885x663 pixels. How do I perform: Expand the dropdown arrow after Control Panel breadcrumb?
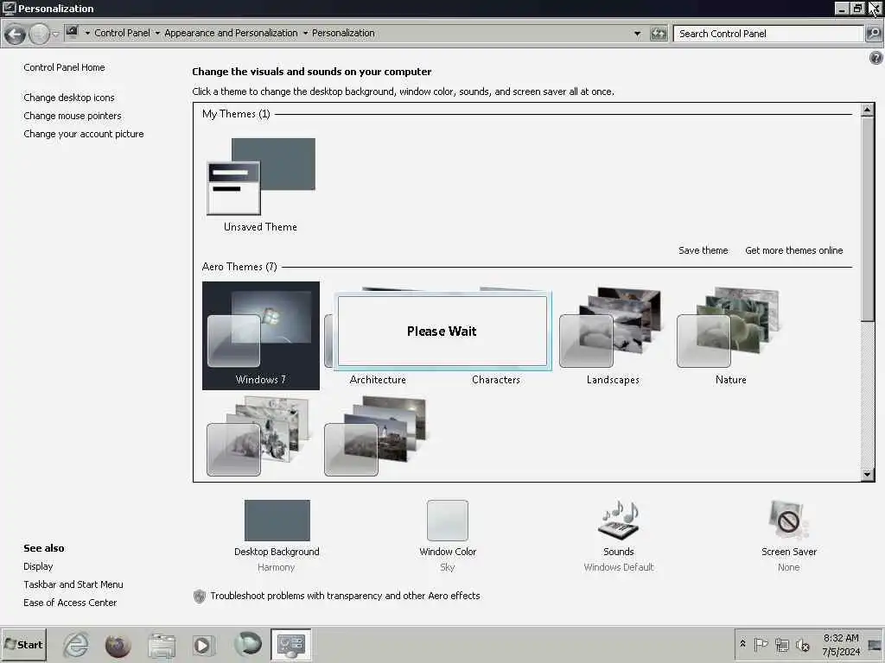pos(157,34)
